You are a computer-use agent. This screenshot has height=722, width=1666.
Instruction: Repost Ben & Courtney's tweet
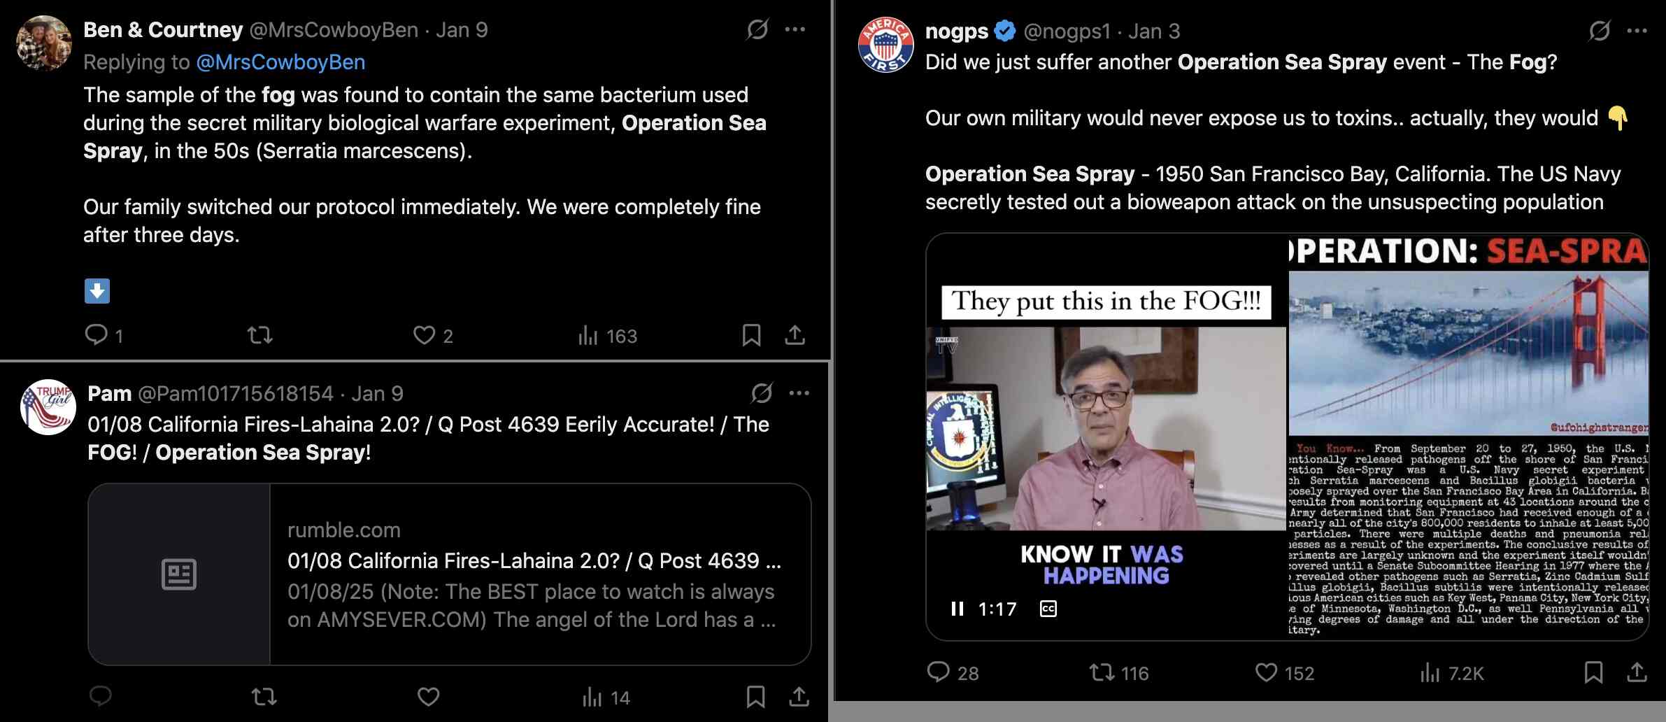coord(260,336)
